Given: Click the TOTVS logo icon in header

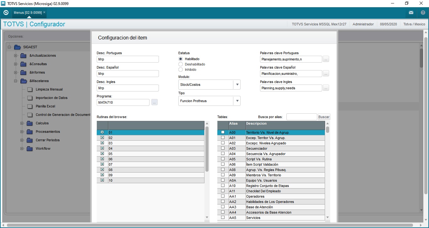Looking at the screenshot, I should tap(6, 13).
